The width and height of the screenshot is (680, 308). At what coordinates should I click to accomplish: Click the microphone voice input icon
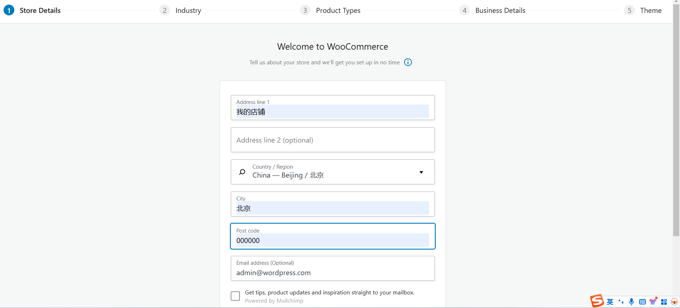click(x=632, y=302)
